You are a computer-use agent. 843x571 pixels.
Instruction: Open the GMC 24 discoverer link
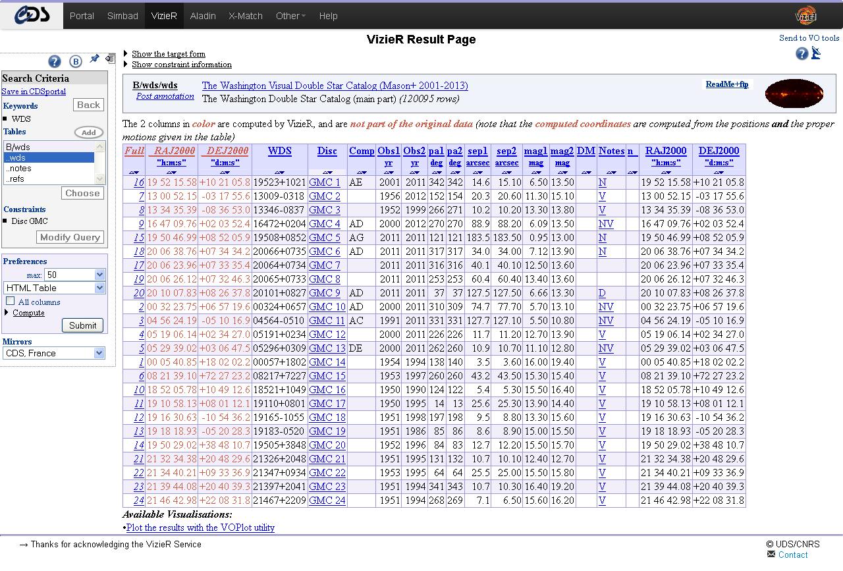[327, 501]
